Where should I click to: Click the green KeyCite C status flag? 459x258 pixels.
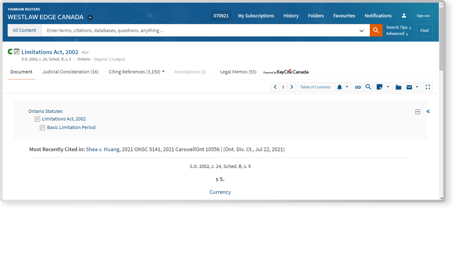(x=10, y=52)
